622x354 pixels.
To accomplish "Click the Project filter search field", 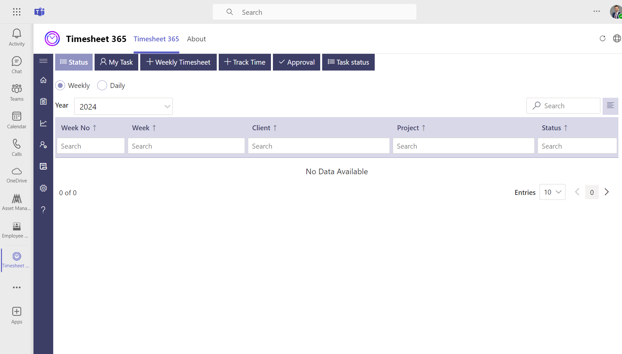I will pos(464,146).
